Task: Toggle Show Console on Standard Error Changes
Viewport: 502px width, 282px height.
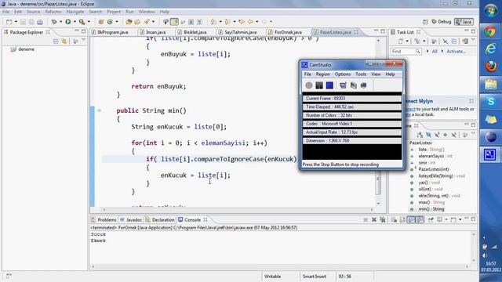Action: click(420, 219)
